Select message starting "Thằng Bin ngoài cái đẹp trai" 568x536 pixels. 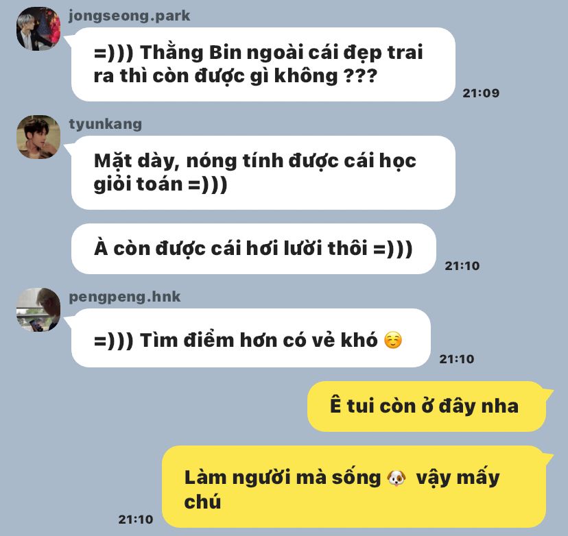[x=263, y=64]
